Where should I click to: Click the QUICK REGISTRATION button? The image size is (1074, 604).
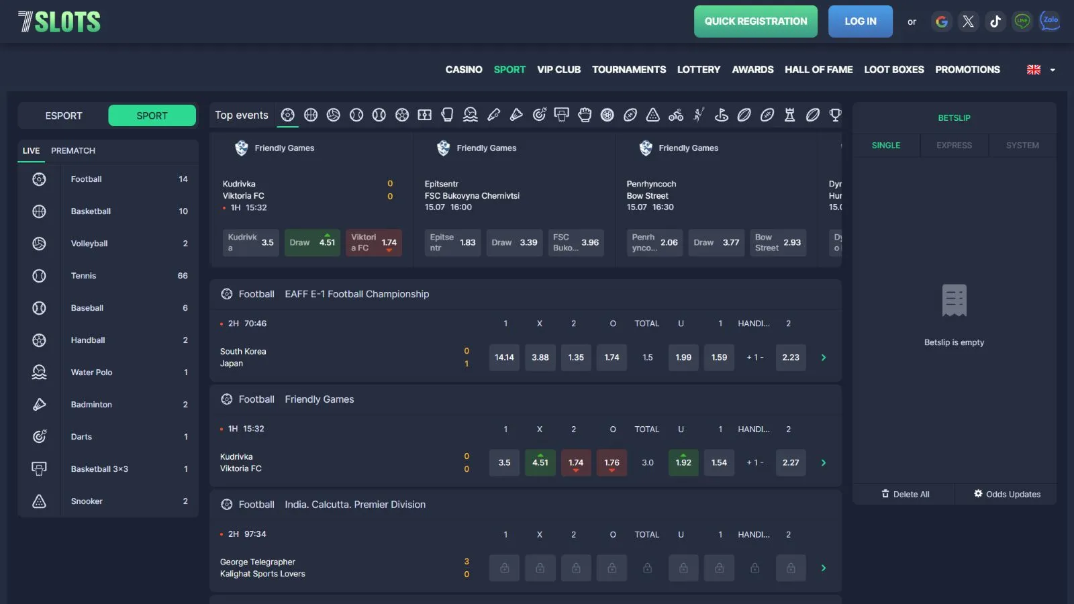755,21
